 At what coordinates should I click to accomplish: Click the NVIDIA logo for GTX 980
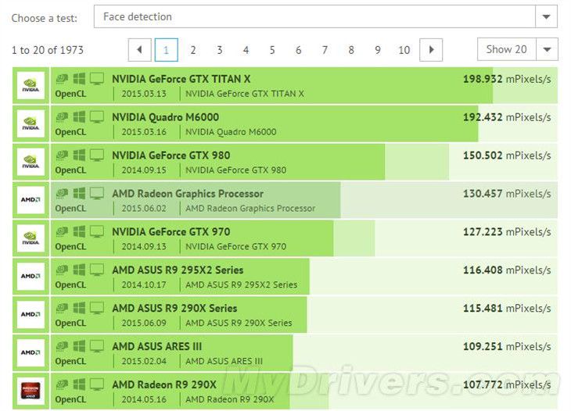(31, 162)
